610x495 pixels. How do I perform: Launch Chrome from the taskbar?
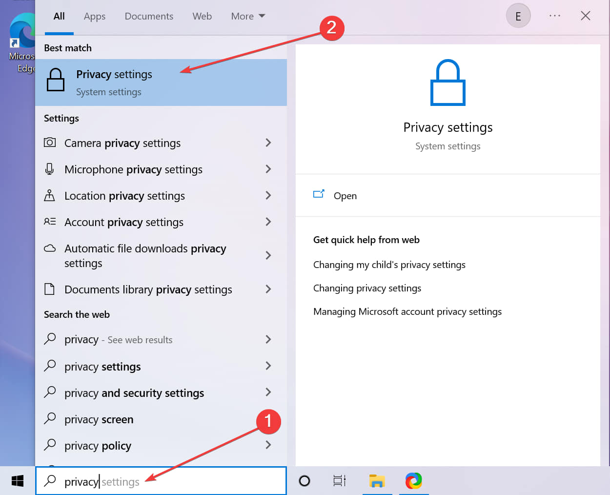click(414, 480)
